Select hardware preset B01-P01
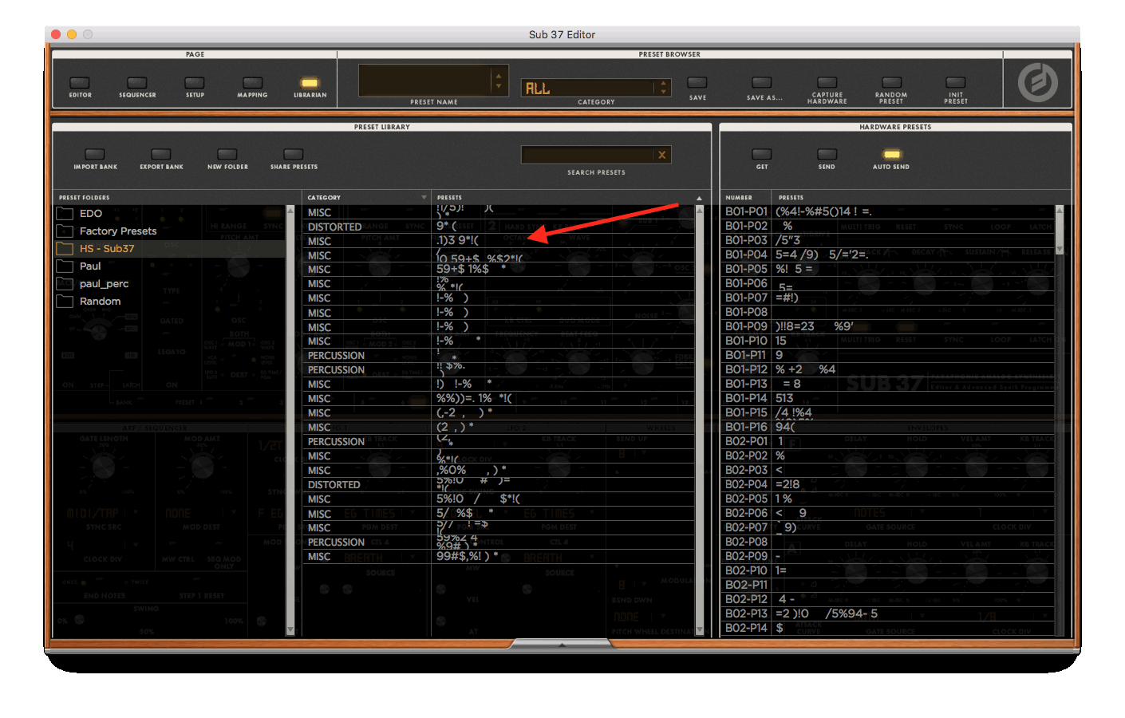 (888, 212)
